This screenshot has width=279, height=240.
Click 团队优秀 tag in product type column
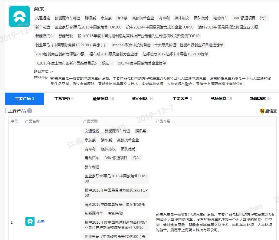click(x=128, y=149)
